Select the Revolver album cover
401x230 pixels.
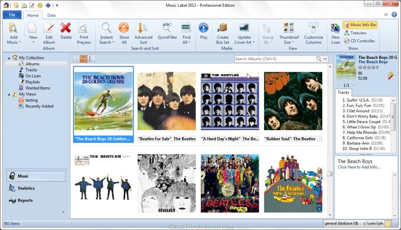coord(167,183)
